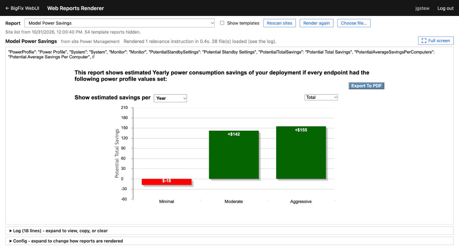Image resolution: width=459 pixels, height=249 pixels.
Task: Click the Render again button
Action: click(317, 23)
